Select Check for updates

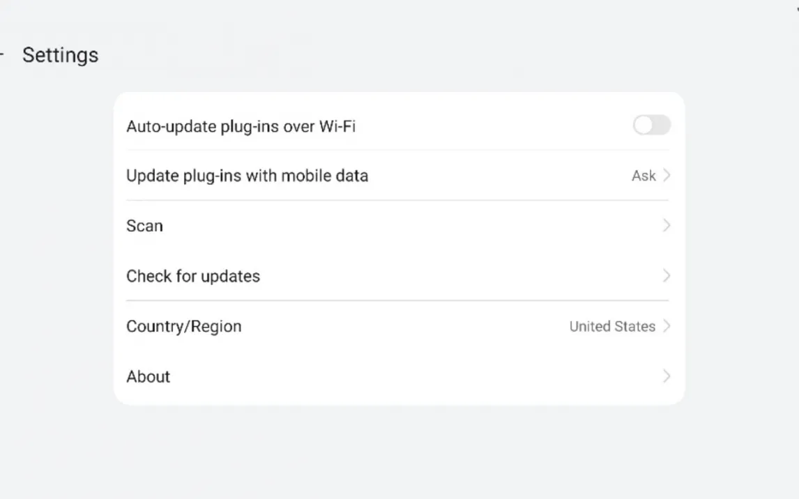(x=193, y=276)
